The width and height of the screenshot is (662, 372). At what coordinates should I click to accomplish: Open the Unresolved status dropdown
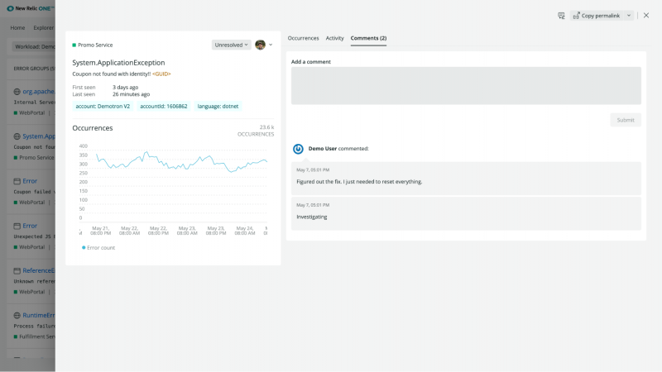point(231,45)
